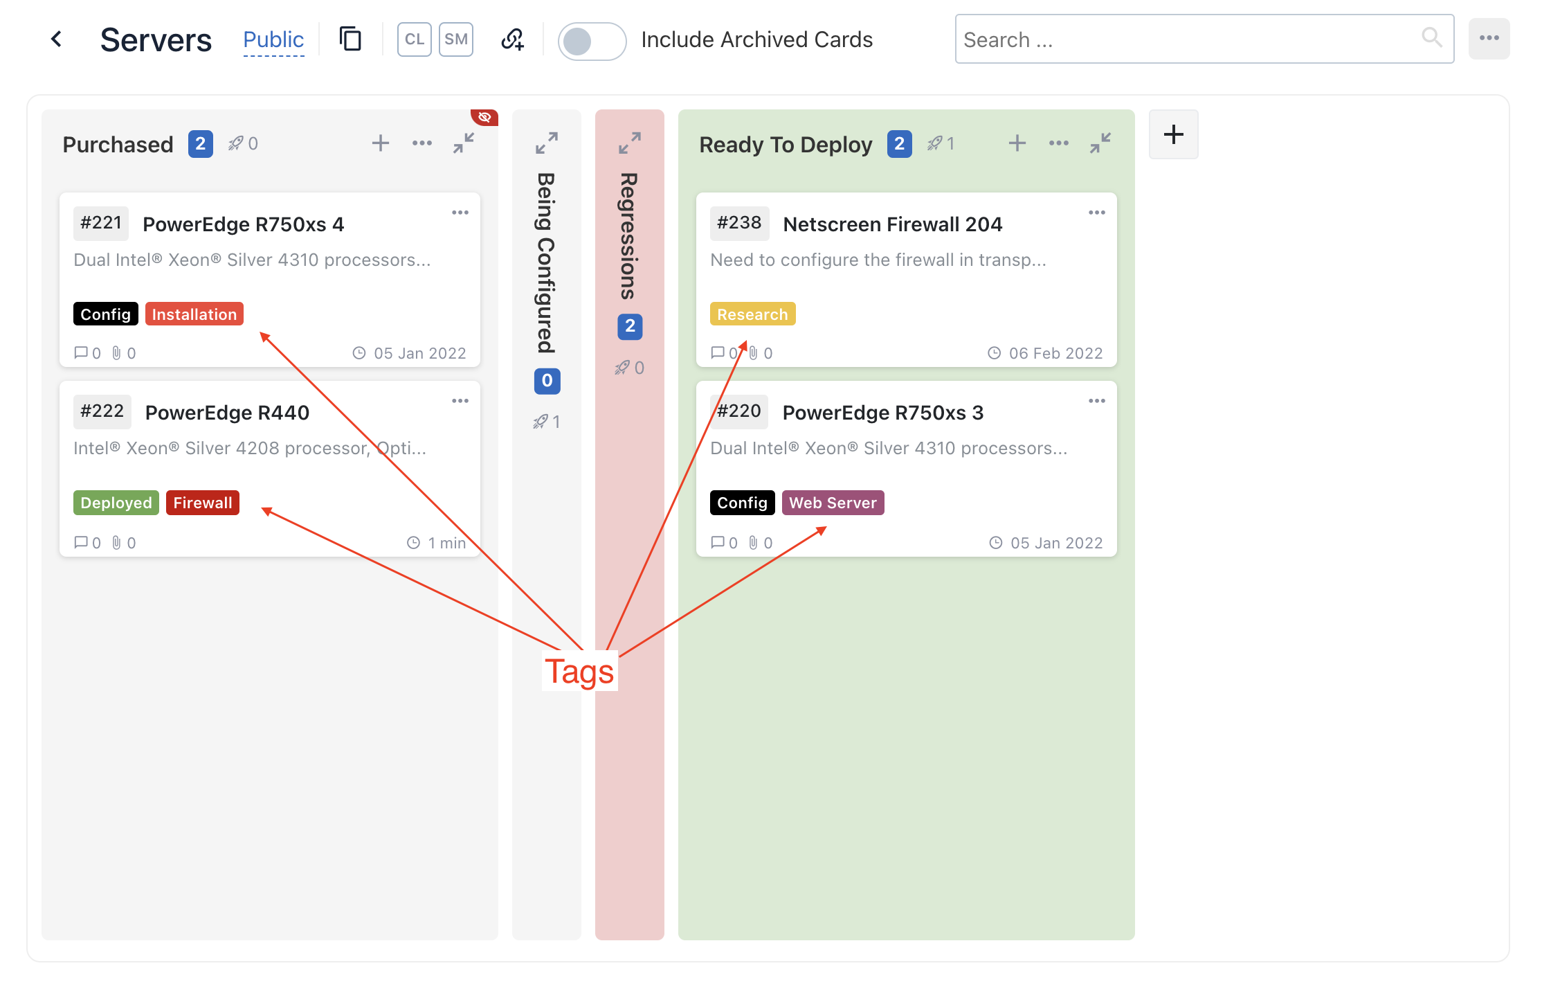Click the copy board icon

click(350, 39)
